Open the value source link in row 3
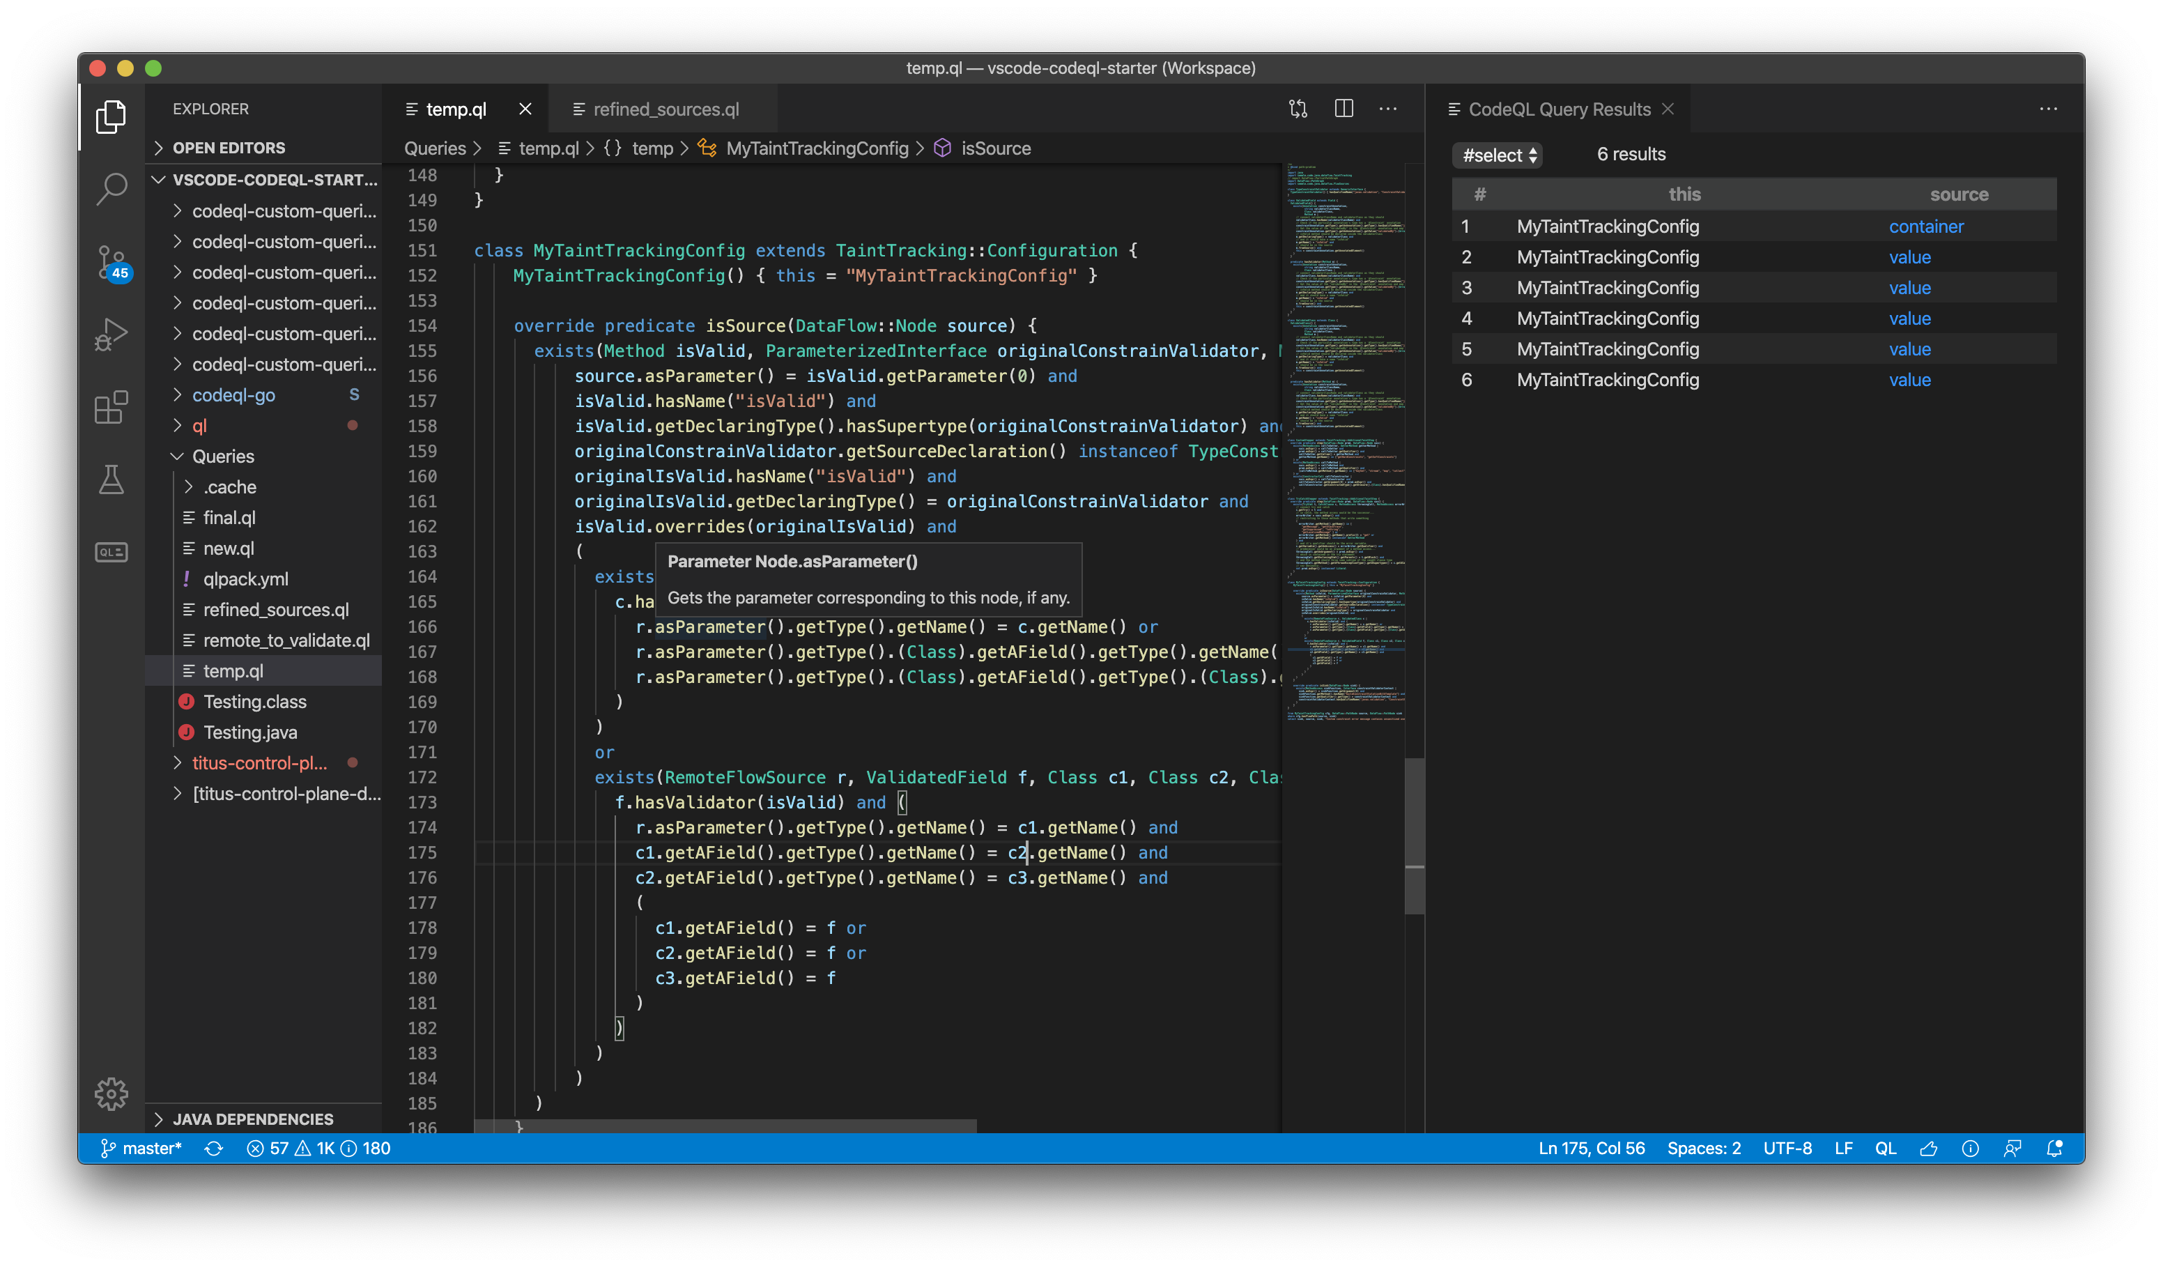Screen dimensions: 2163x1267 (1909, 289)
